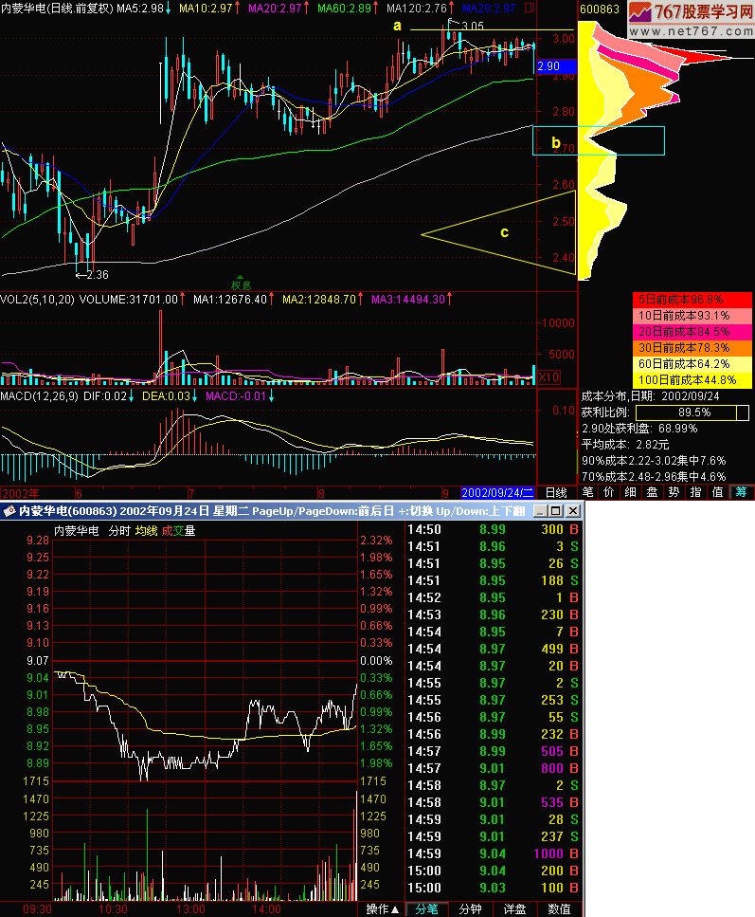Open the 详盘 tab
Screen dimensions: 755x917
(514, 909)
